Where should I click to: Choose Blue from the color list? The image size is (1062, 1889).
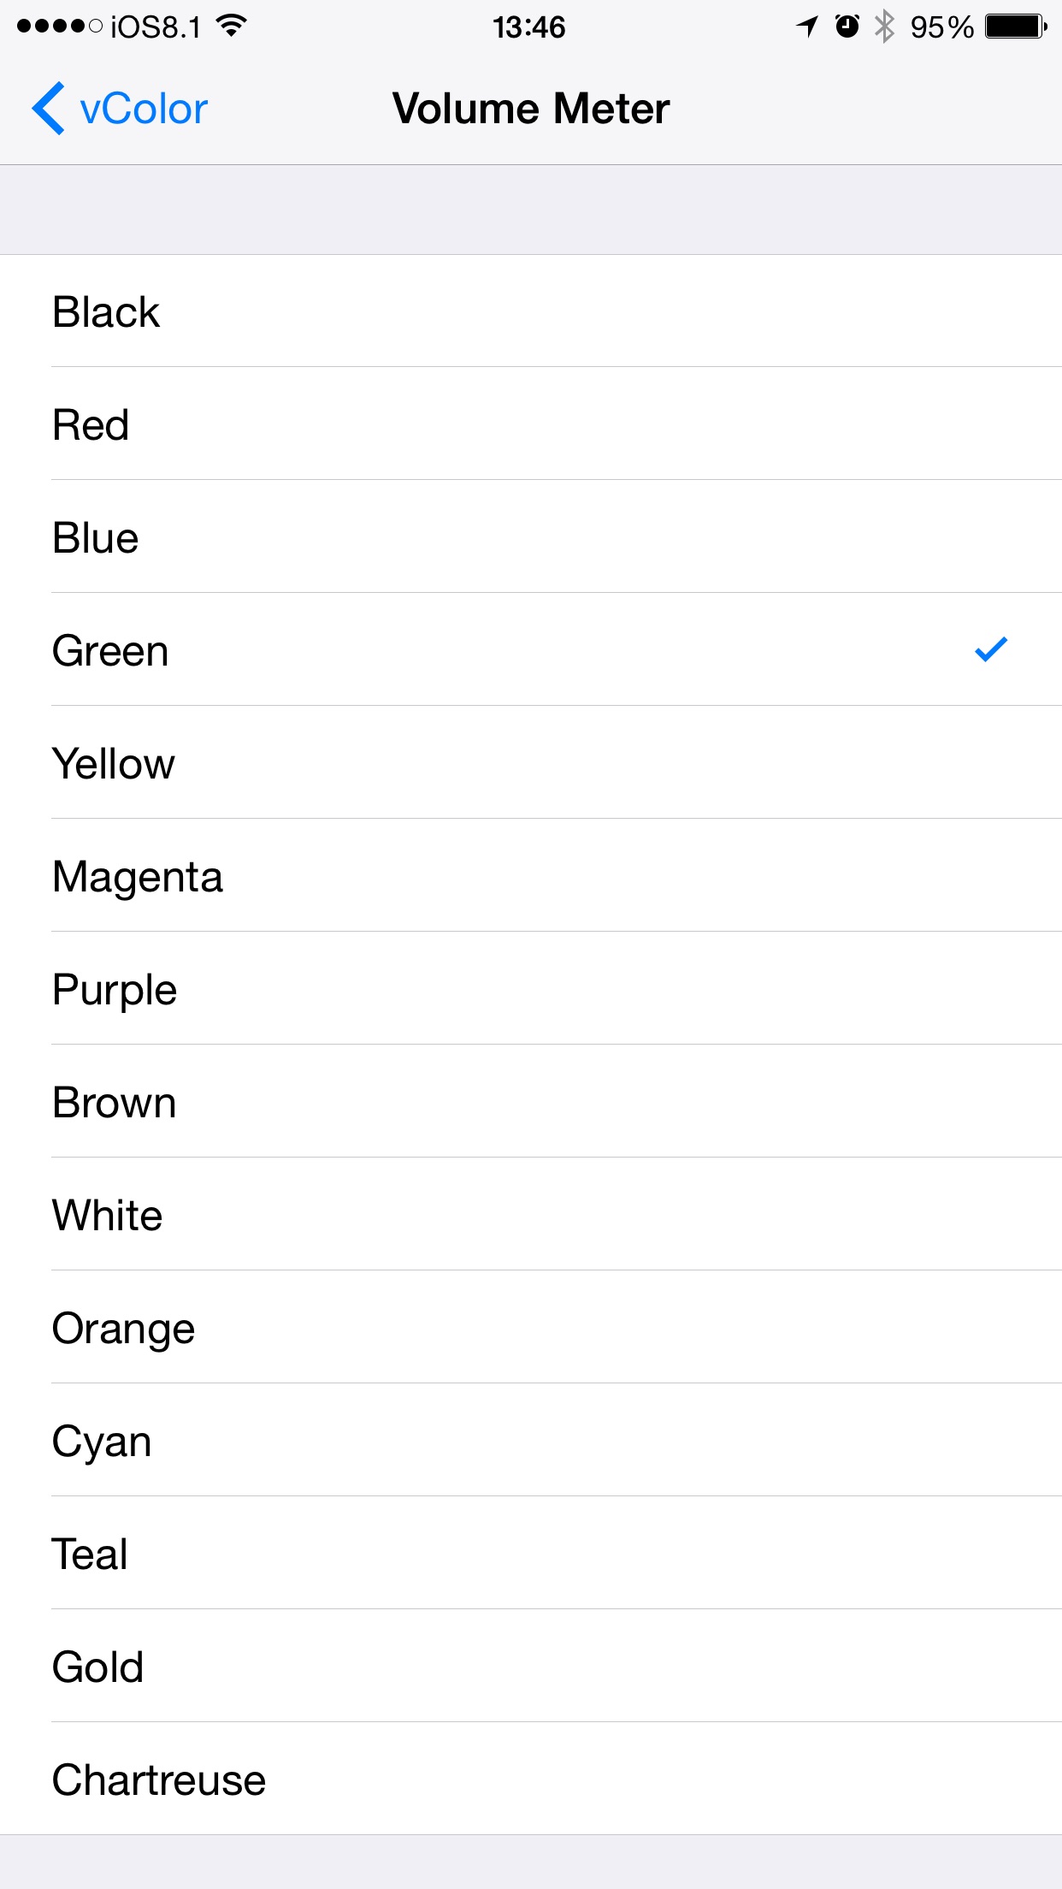[x=531, y=536]
